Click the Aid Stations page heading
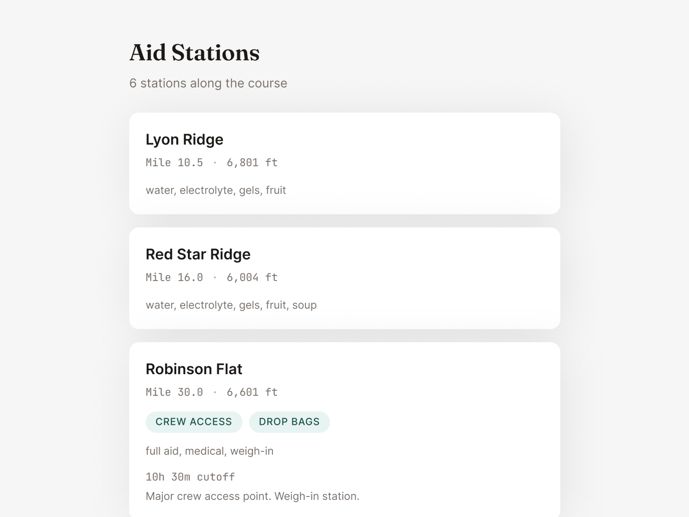 (x=194, y=53)
